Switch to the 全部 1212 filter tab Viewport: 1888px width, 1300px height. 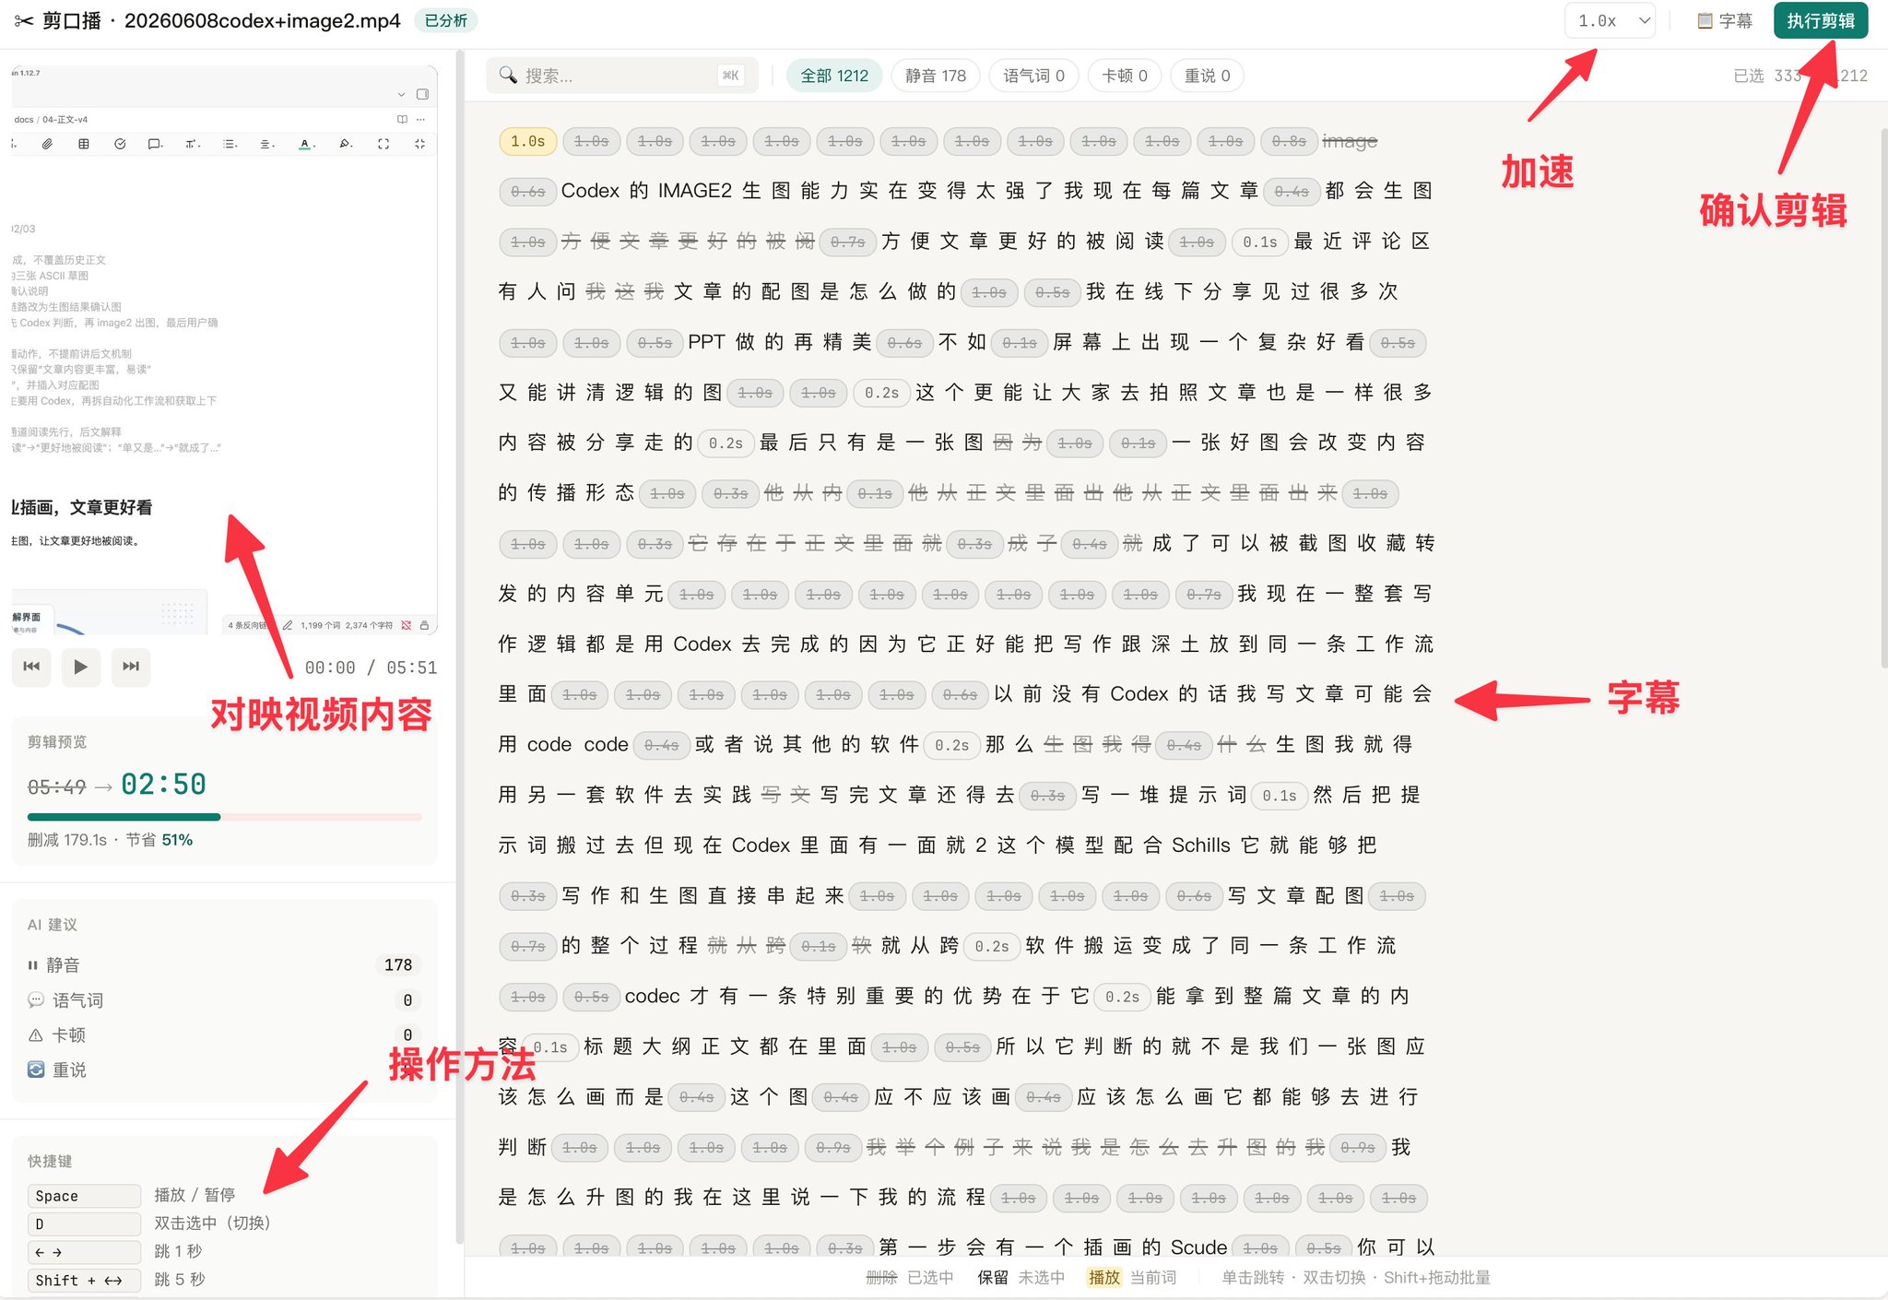click(x=834, y=76)
